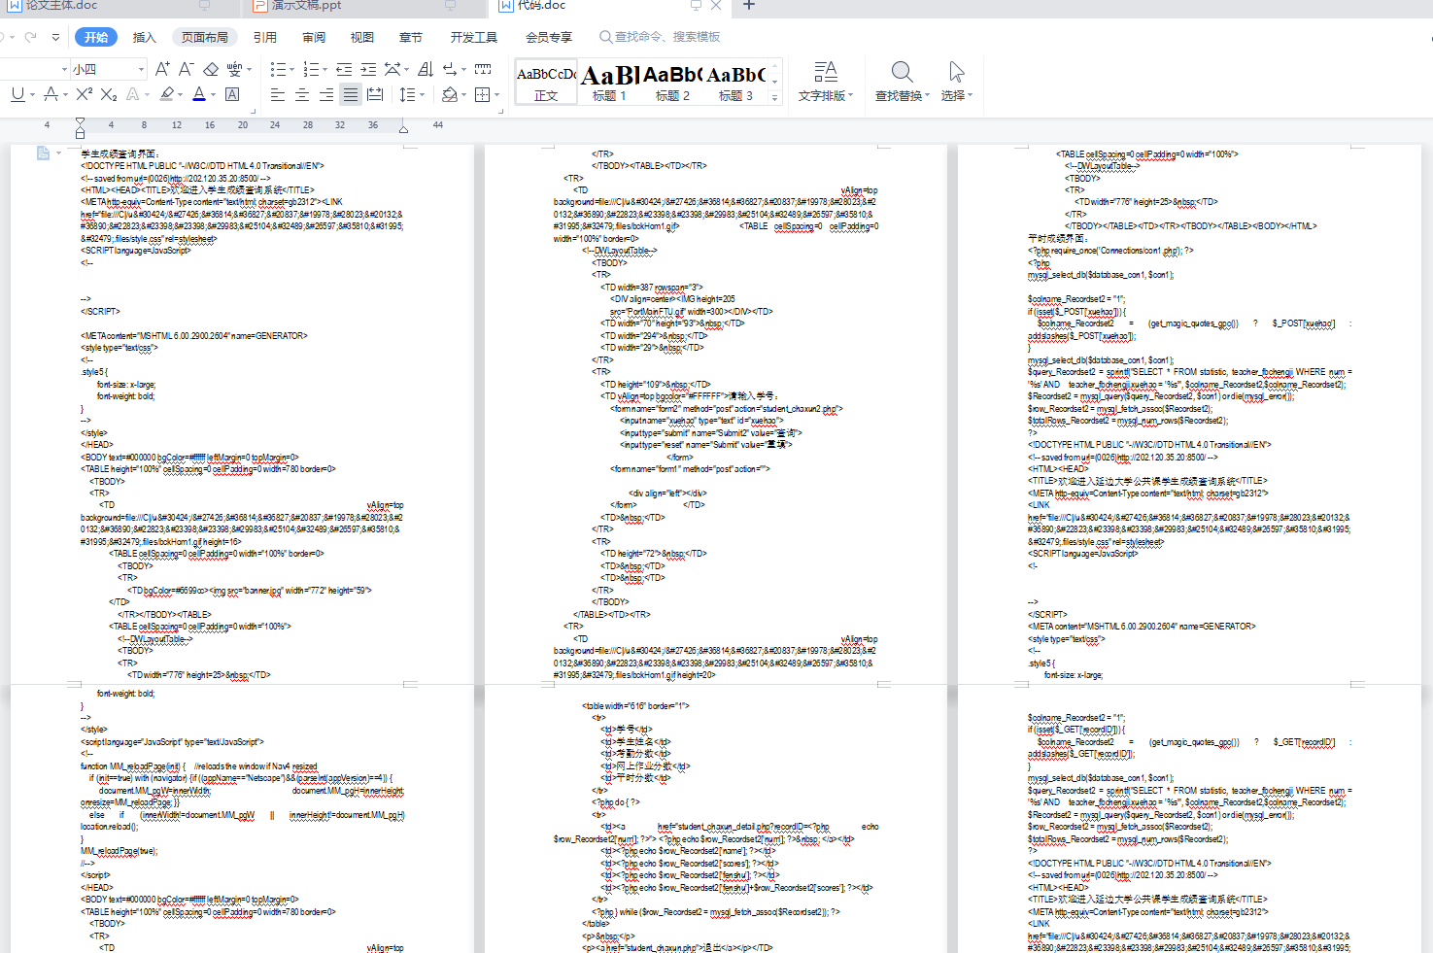Expand bullet list style arrow

click(291, 70)
